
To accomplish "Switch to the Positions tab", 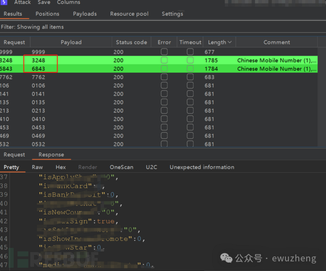I will [47, 14].
